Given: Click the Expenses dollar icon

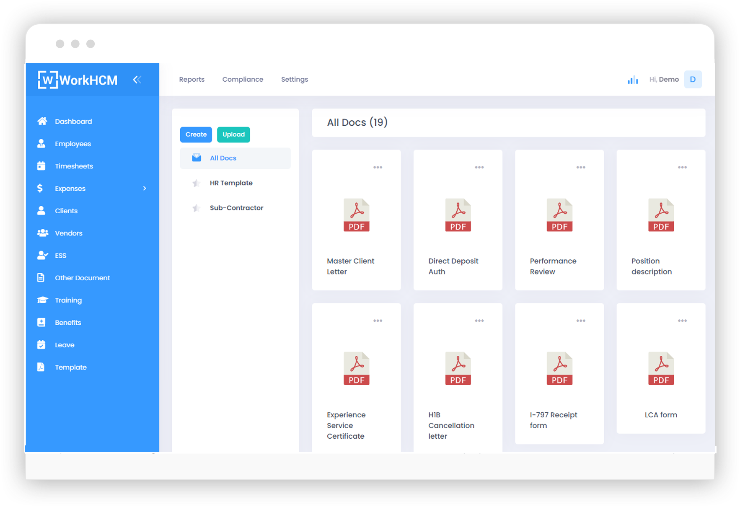Looking at the screenshot, I should pos(40,188).
